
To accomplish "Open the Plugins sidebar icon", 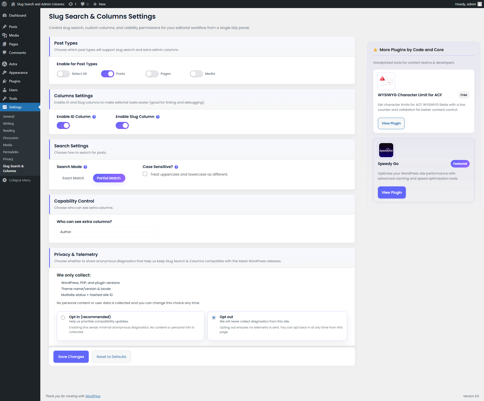I will 5,81.
